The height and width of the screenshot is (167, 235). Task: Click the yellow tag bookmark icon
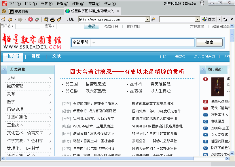[59, 19]
